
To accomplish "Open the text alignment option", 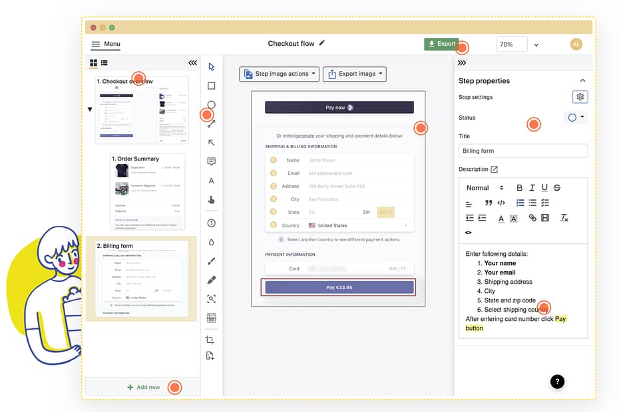I will 469,204.
